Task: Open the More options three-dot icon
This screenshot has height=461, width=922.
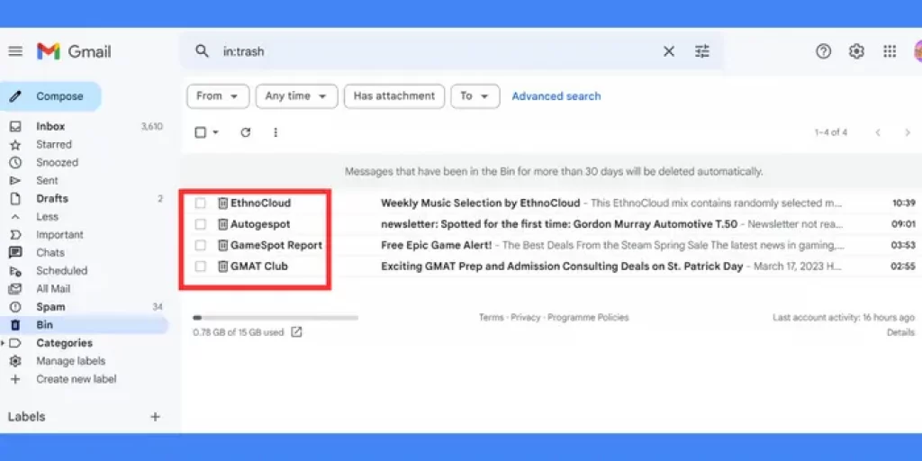Action: click(276, 132)
